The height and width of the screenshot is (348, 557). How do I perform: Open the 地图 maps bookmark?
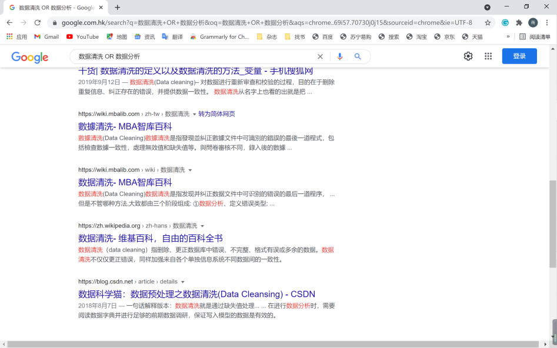[x=117, y=36]
